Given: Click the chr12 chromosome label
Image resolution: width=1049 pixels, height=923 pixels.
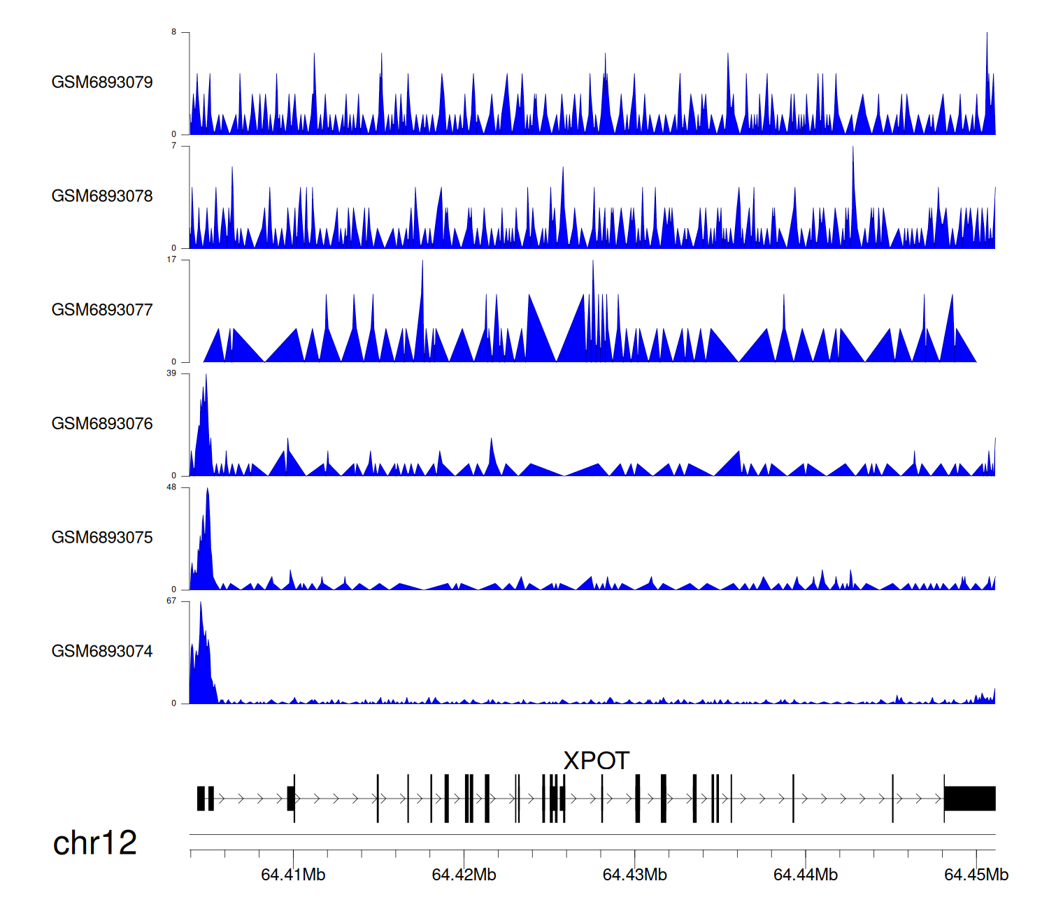Looking at the screenshot, I should [x=94, y=843].
